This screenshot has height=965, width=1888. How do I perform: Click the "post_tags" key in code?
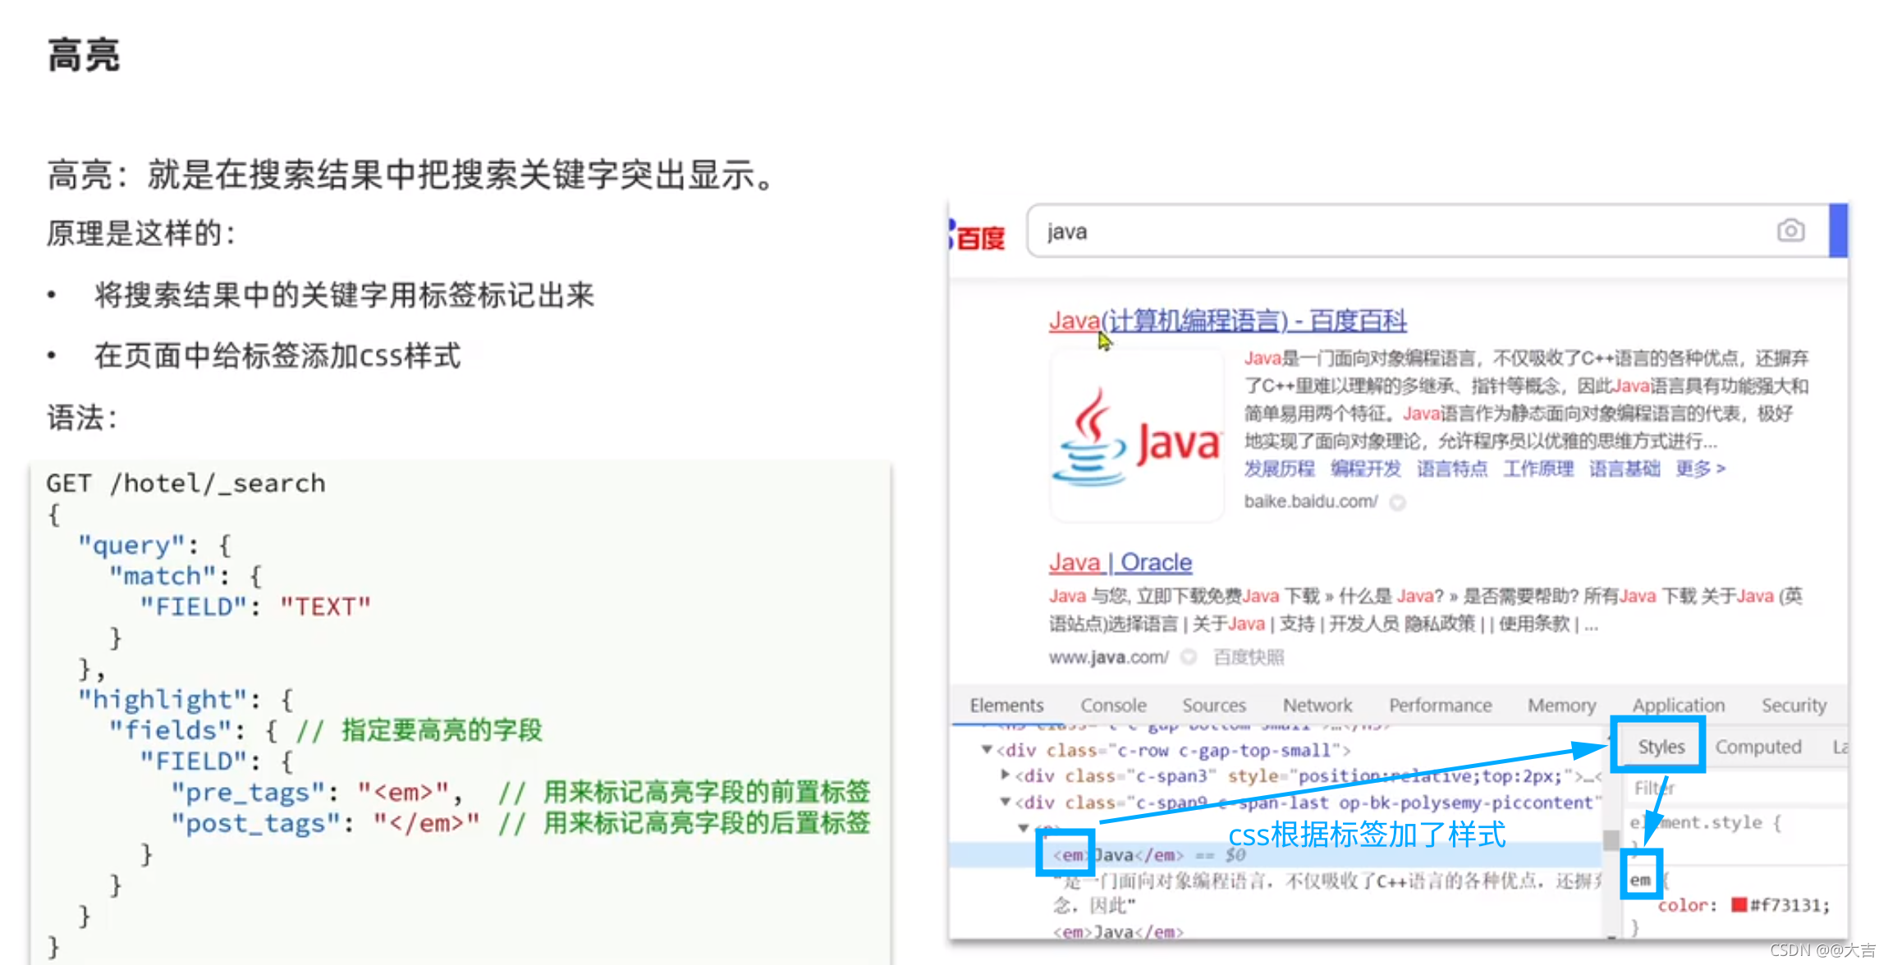[x=255, y=822]
